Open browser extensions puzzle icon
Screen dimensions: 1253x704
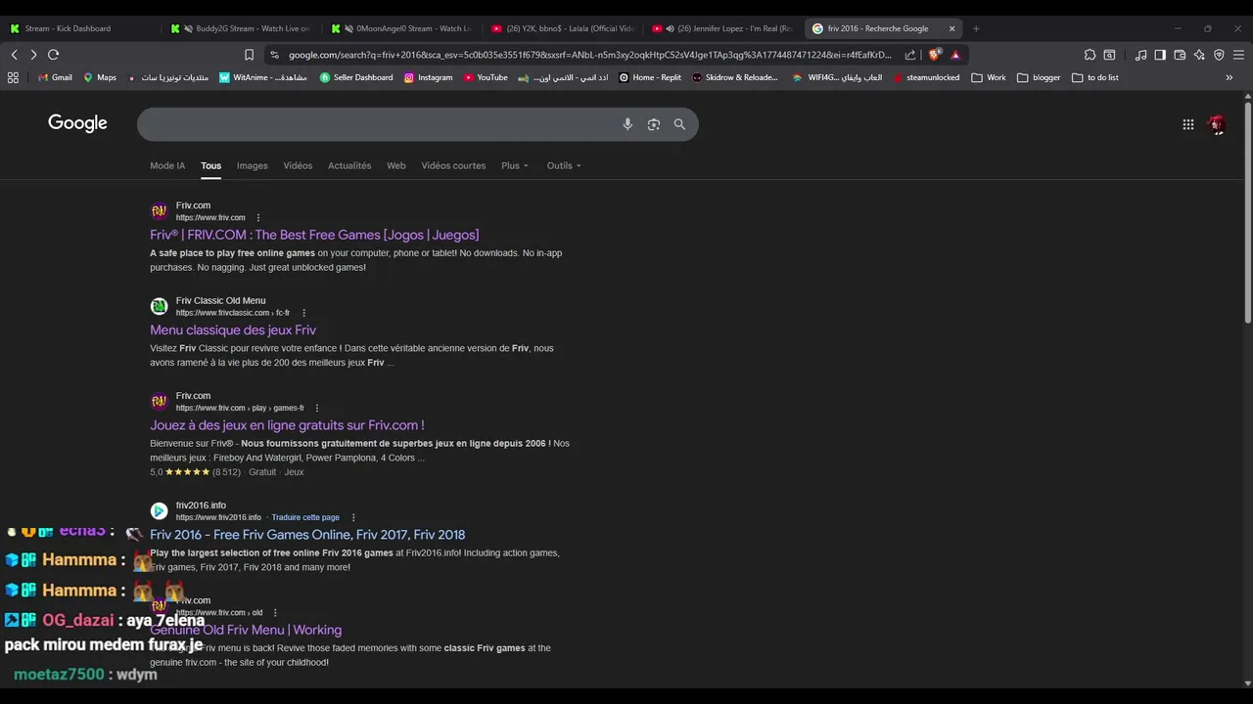click(1090, 55)
